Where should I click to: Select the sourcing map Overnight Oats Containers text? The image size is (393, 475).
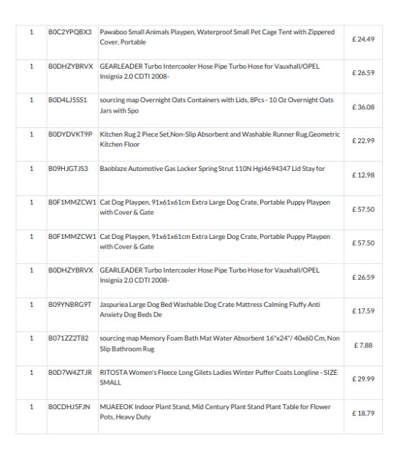click(216, 105)
